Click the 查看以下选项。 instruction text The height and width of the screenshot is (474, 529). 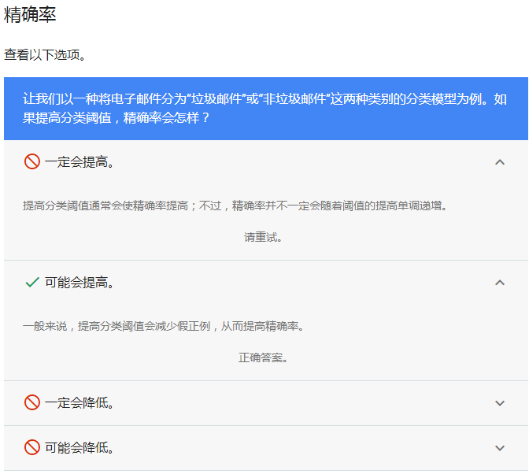(x=45, y=54)
